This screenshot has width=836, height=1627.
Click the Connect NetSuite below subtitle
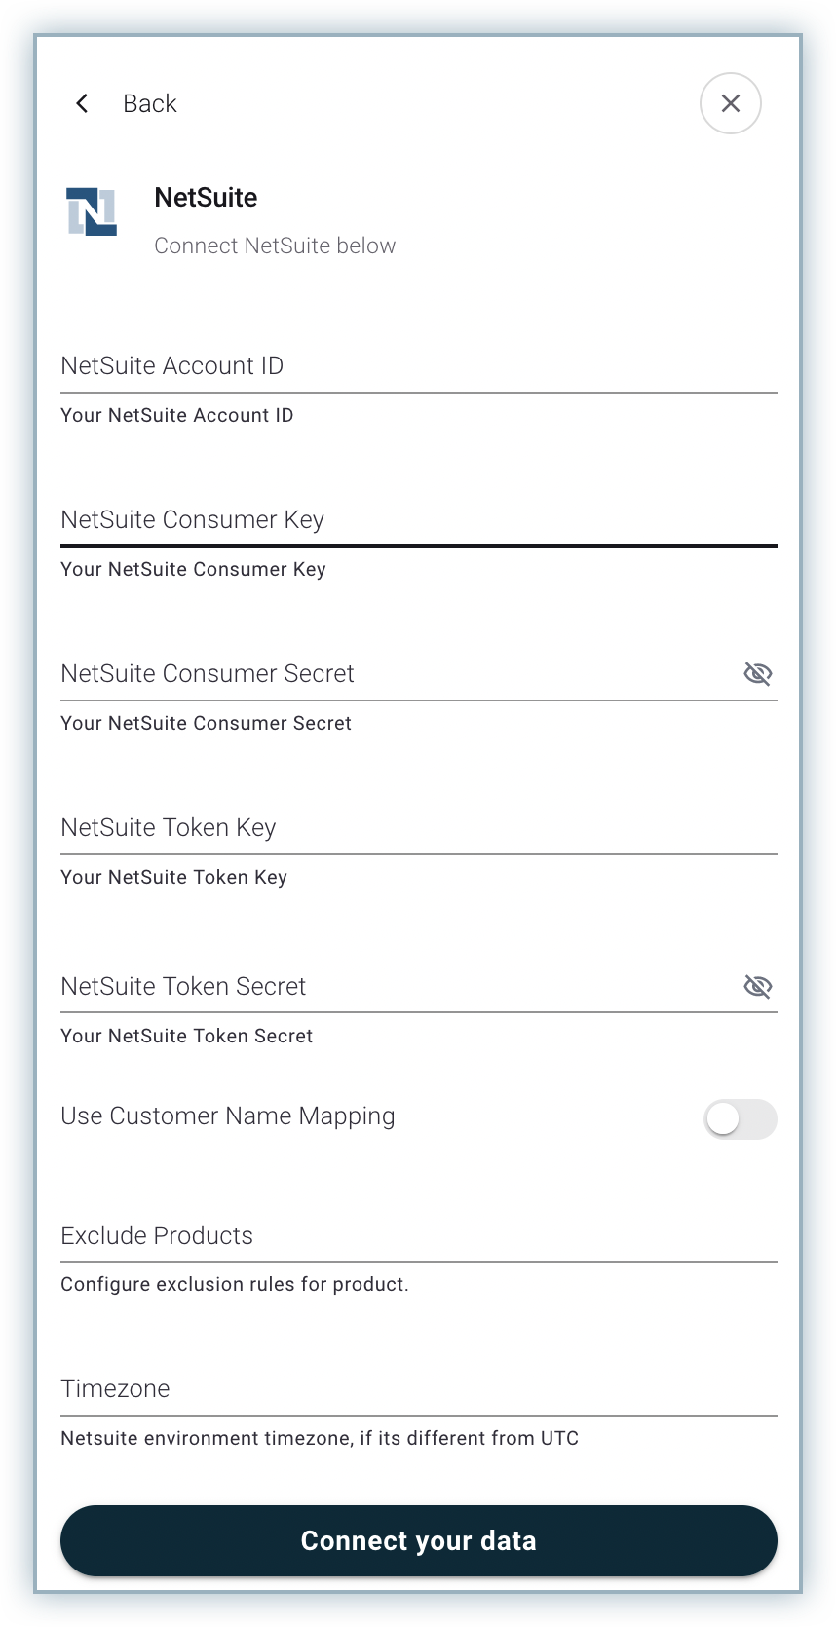pos(275,246)
